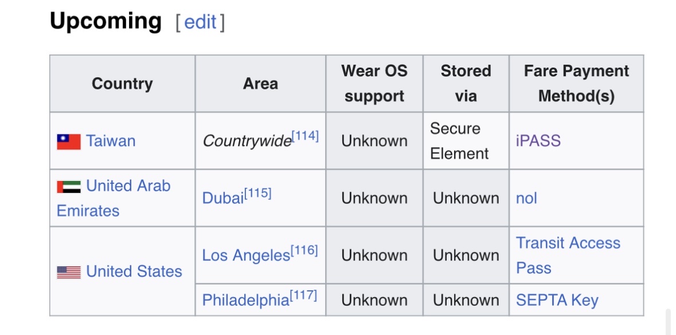Open footnote 116 next to Los Angeles
This screenshot has height=335, width=676.
304,250
